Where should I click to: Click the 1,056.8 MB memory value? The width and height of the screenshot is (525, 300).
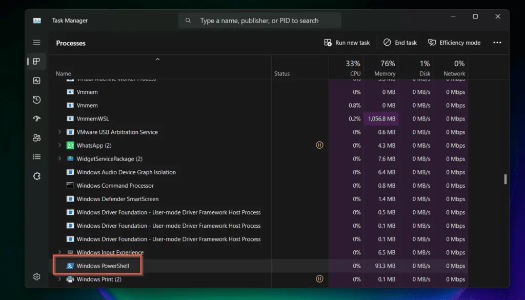point(381,118)
